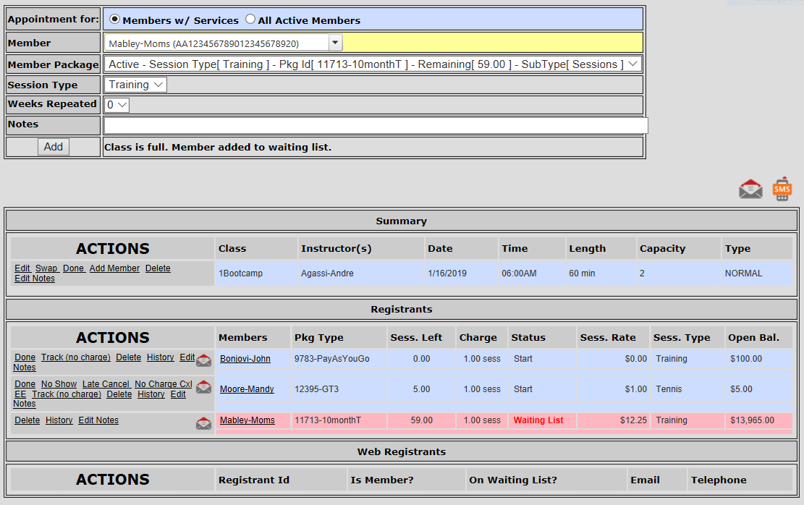Click envelope icon in Mabley-Moms row
The width and height of the screenshot is (804, 505).
tap(204, 423)
